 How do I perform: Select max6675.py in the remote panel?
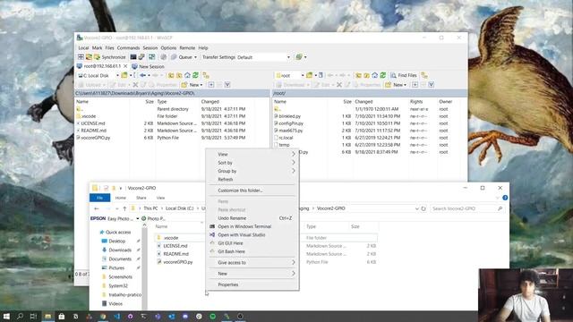click(x=290, y=131)
